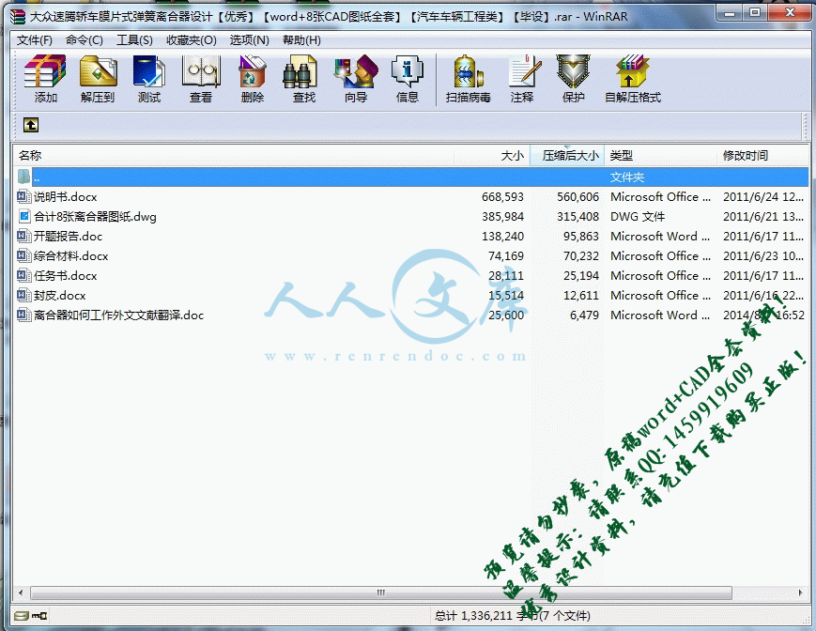Open the 工具(S) menu

(x=135, y=40)
